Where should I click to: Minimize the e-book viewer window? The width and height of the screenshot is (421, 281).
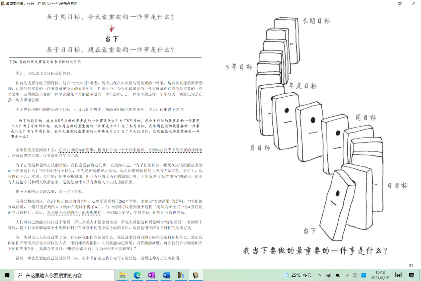[386, 3]
